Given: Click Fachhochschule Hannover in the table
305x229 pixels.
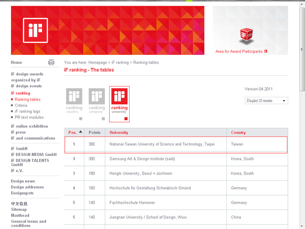Looking at the screenshot, I should click(132, 203).
